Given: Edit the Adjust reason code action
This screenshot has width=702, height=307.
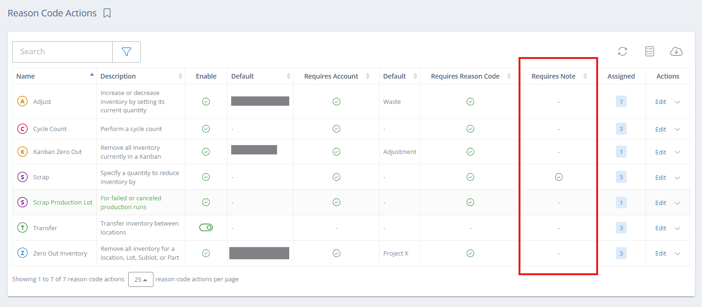Looking at the screenshot, I should [x=660, y=102].
